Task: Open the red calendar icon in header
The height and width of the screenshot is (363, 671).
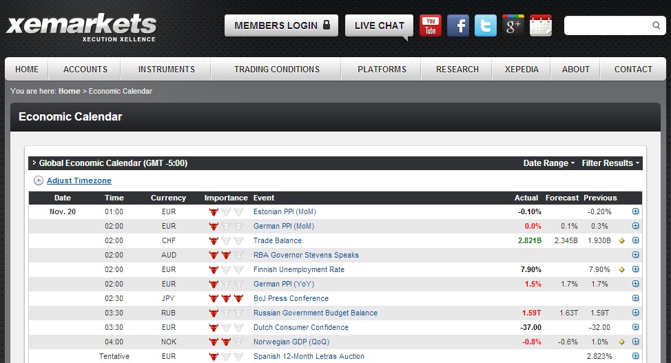Action: 541,25
